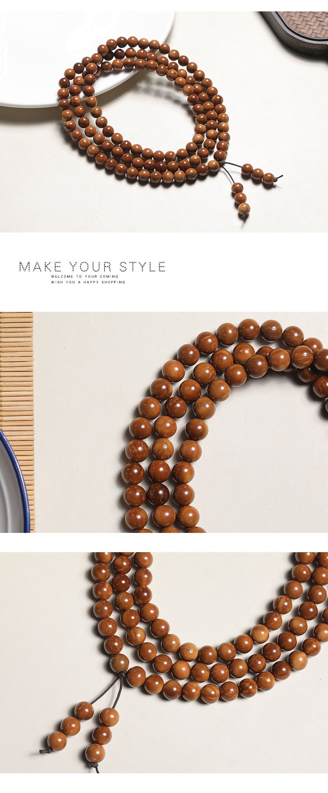Click the leftmost tassel bead in bottom photo
The width and height of the screenshot is (328, 793).
[57, 740]
